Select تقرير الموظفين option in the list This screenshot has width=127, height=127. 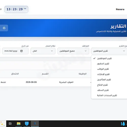pos(109,58)
